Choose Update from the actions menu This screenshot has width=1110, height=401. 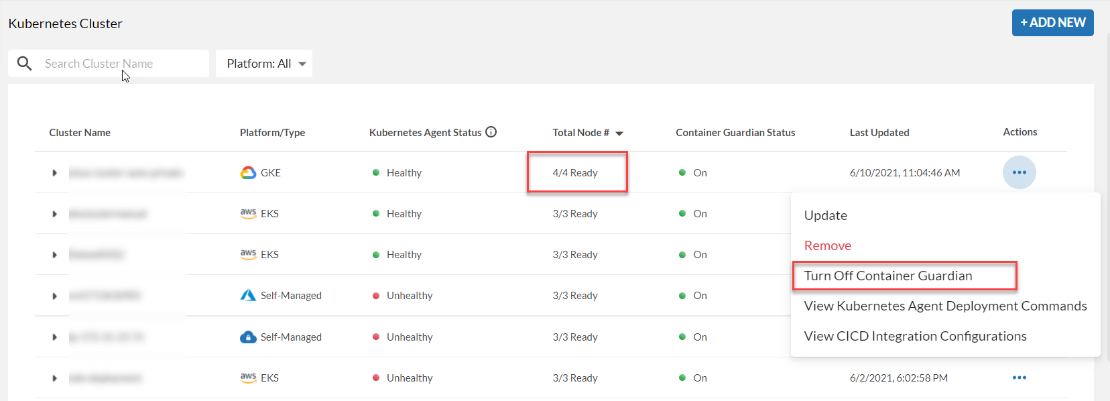pyautogui.click(x=825, y=215)
